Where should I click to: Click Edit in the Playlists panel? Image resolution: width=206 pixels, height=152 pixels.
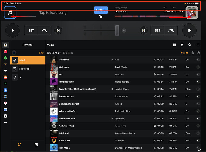pos(41,53)
